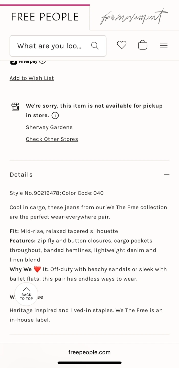Click the Details section heading
Image resolution: width=179 pixels, height=368 pixels.
pyautogui.click(x=21, y=175)
